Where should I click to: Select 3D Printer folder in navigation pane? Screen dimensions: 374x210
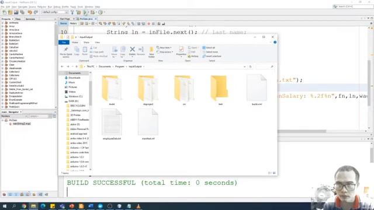(74, 115)
